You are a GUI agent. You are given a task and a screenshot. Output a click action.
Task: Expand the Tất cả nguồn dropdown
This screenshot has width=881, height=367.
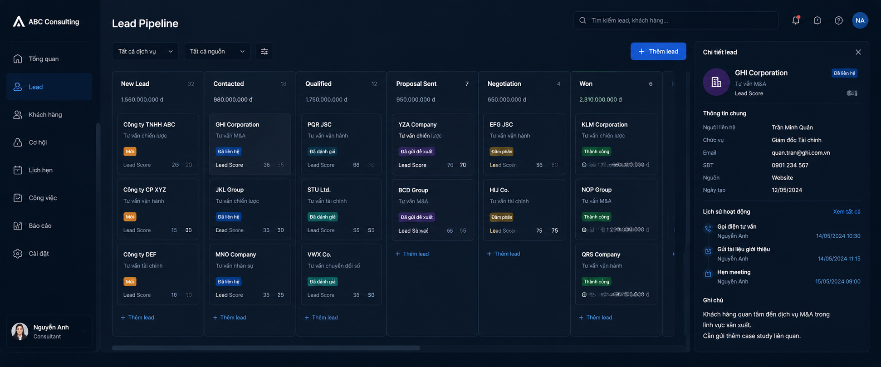pyautogui.click(x=217, y=51)
